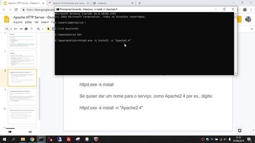Click the slide text 'httpd.exe -k install -n "Apache2.4"'
This screenshot has width=255, height=143.
point(111,108)
